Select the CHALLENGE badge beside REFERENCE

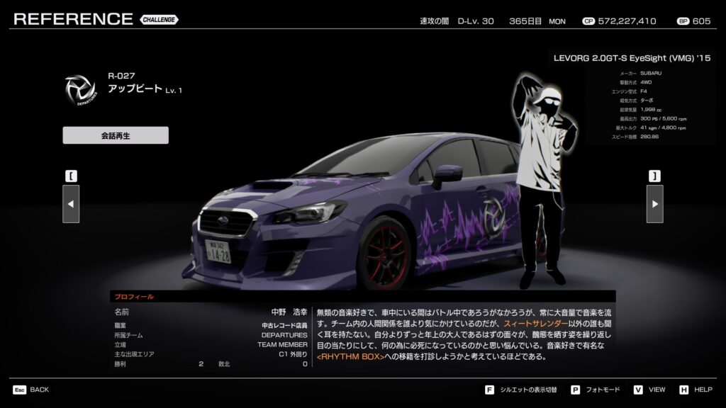pos(160,20)
